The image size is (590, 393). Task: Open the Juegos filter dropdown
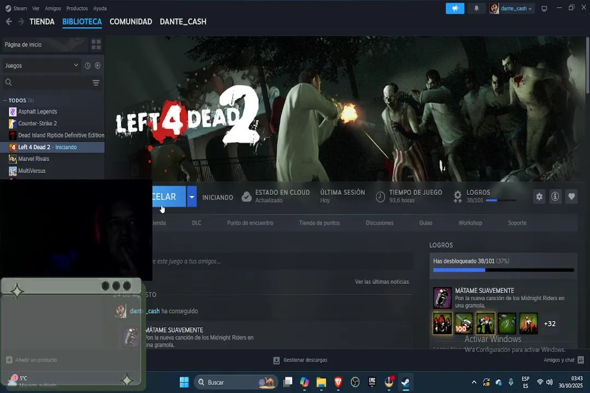42,65
